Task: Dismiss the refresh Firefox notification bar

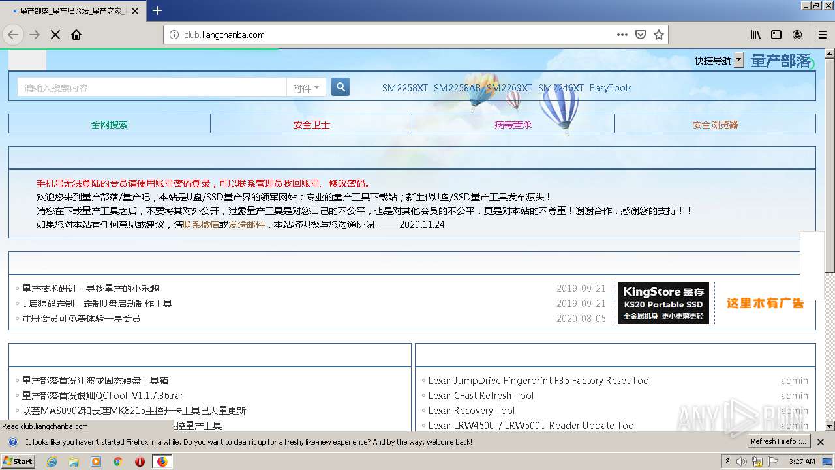Action: 821,442
